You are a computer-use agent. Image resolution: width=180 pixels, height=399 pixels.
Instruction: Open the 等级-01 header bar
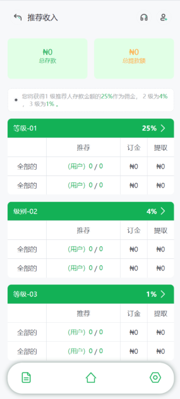click(91, 128)
